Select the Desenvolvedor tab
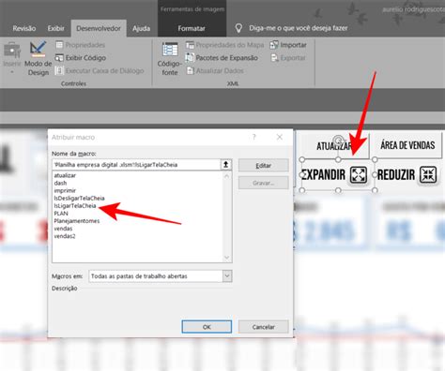 [99, 28]
